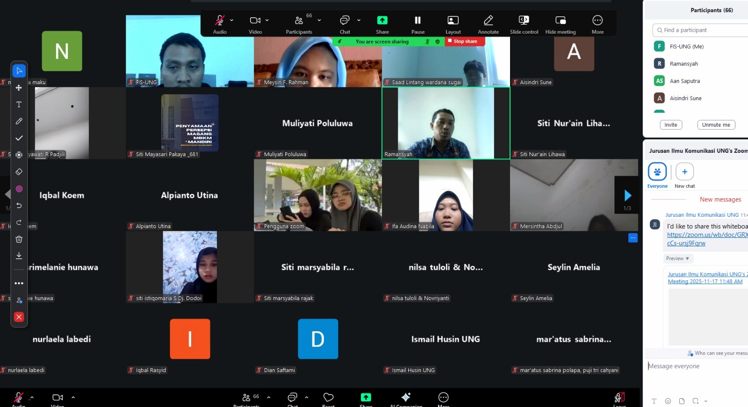This screenshot has width=748, height=407.
Task: Click the Invite button
Action: tap(671, 125)
